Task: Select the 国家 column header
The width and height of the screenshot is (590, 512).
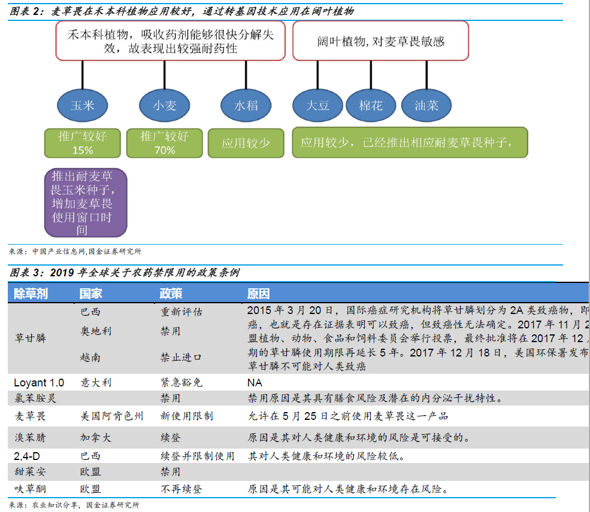Action: click(91, 294)
